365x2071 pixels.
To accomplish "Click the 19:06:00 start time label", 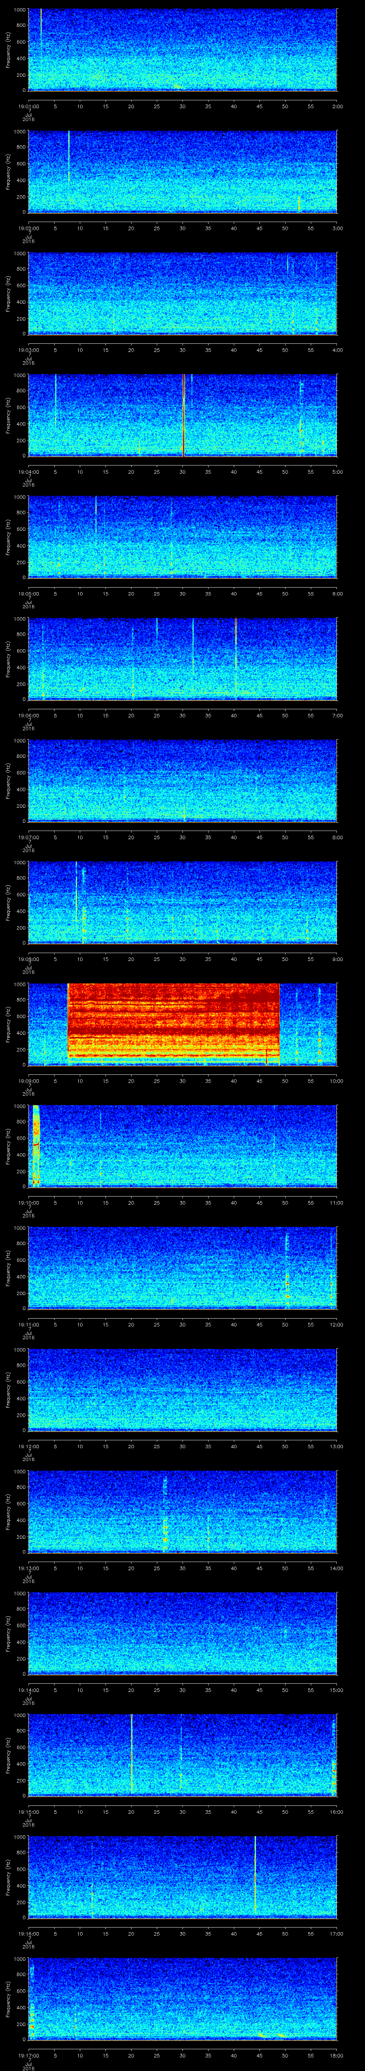I will coord(28,716).
